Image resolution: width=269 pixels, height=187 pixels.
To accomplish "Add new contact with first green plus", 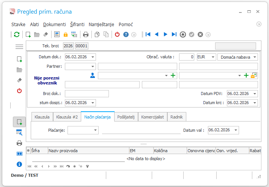I will (173, 75).
